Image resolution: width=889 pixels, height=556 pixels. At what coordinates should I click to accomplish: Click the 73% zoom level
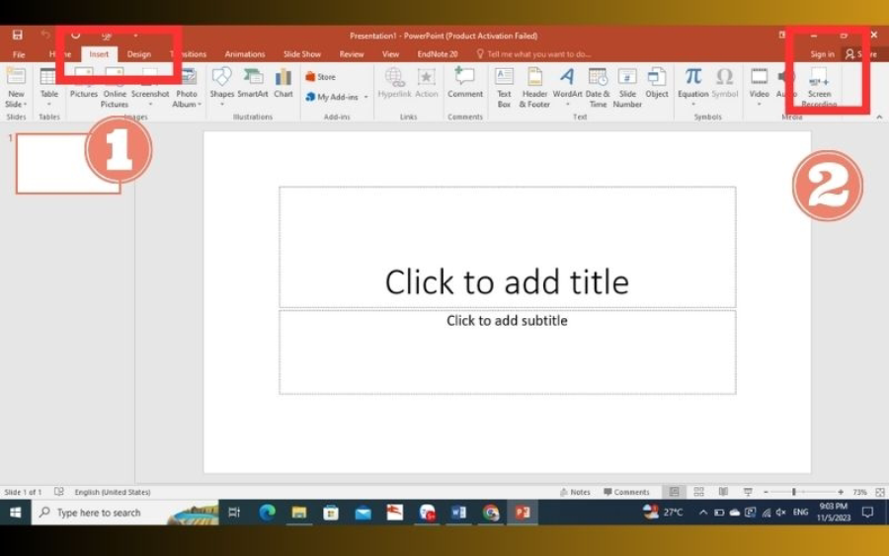coord(859,492)
